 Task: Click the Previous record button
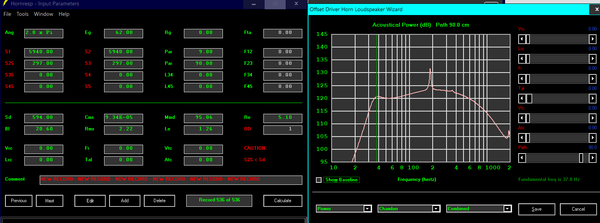pos(19,201)
